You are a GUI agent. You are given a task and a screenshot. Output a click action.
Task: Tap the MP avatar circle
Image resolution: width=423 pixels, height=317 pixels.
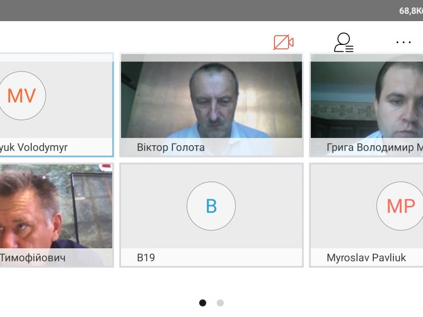click(x=400, y=206)
